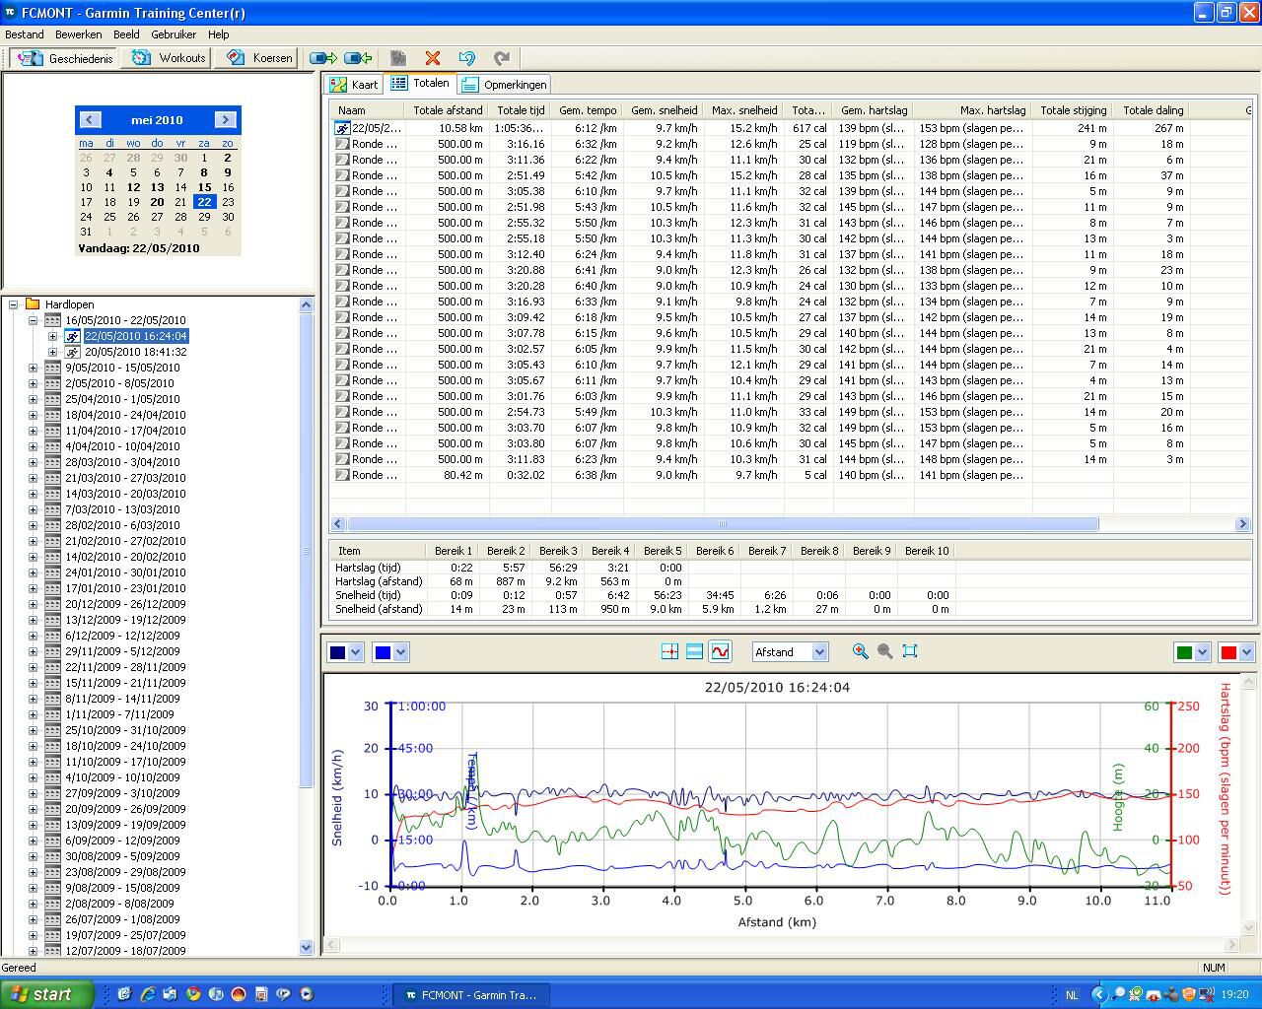Select the 20/05/2010 18:41:32 activity
1262x1009 pixels.
click(135, 352)
